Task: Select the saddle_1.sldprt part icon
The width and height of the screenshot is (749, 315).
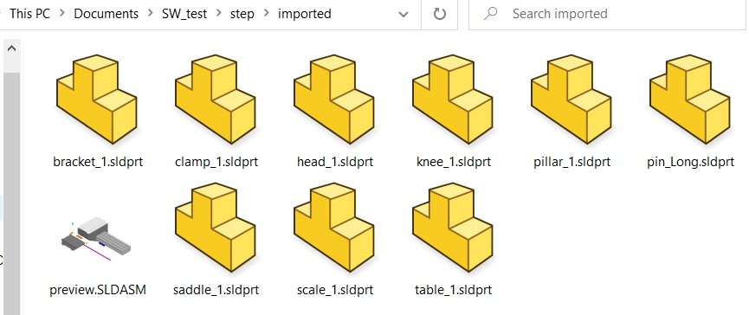Action: click(x=216, y=228)
